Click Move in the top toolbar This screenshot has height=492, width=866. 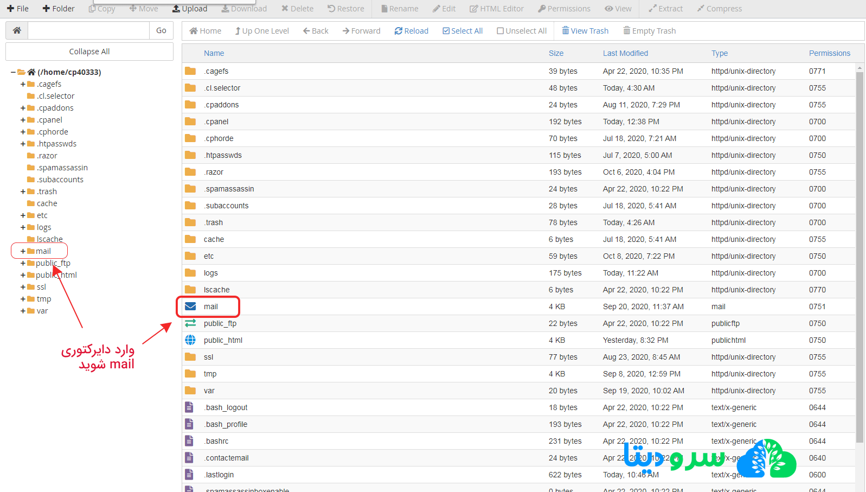tap(144, 9)
